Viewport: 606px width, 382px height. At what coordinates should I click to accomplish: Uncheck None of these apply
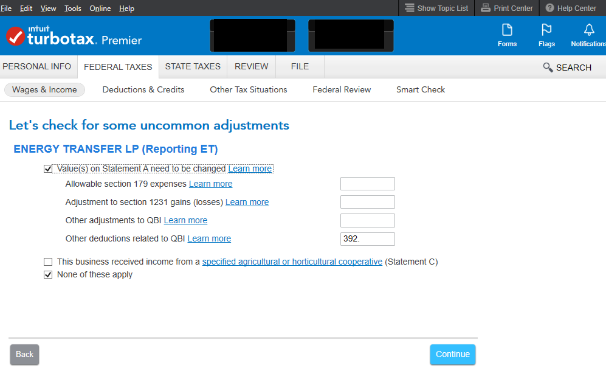tap(48, 274)
